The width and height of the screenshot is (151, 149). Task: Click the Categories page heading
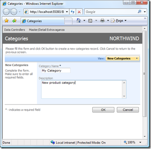pyautogui.click(x=16, y=39)
